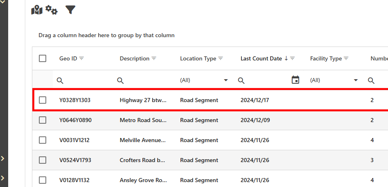Click Geo ID V0524V1793 cell
This screenshot has width=388, height=187.
click(x=74, y=160)
